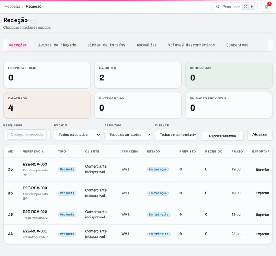Click the Em Curso stat card
276x256 pixels.
point(138,75)
